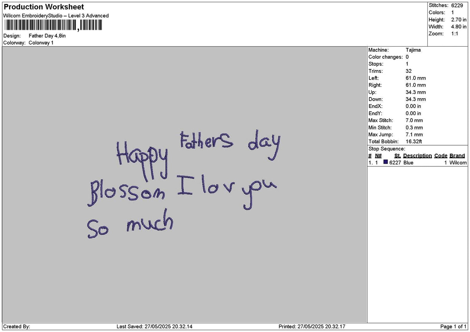Click the "Code" column header
Viewport: 470px width, 332px height.
[x=441, y=156]
